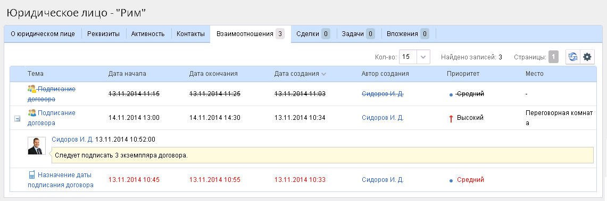Click Sidorov's avatar photo in comment
Screen dimensions: 607x201
[x=37, y=145]
